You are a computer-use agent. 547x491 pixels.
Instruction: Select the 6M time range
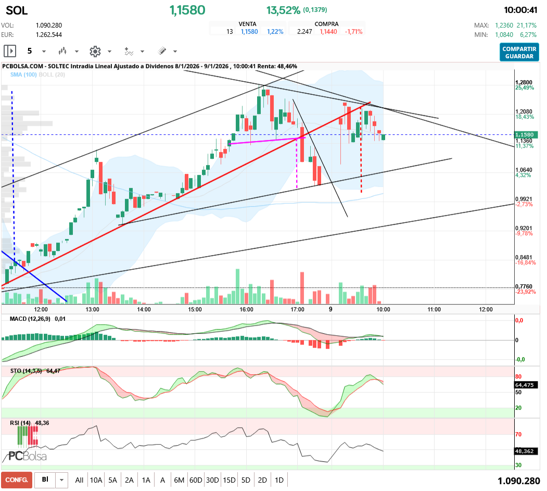point(179,480)
